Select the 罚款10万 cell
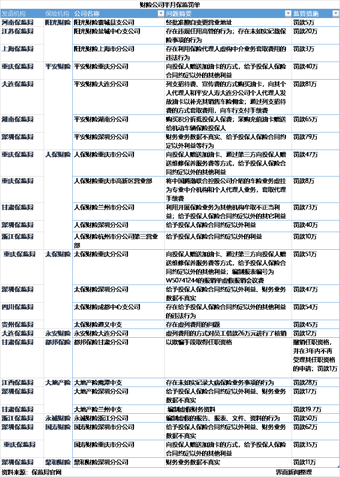340x477 pixels. pos(315,241)
